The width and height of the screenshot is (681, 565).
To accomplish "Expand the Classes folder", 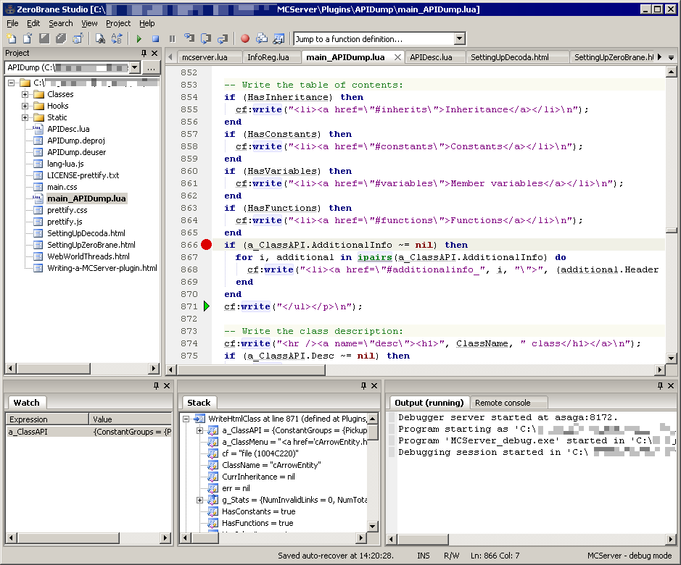I will pyautogui.click(x=25, y=94).
